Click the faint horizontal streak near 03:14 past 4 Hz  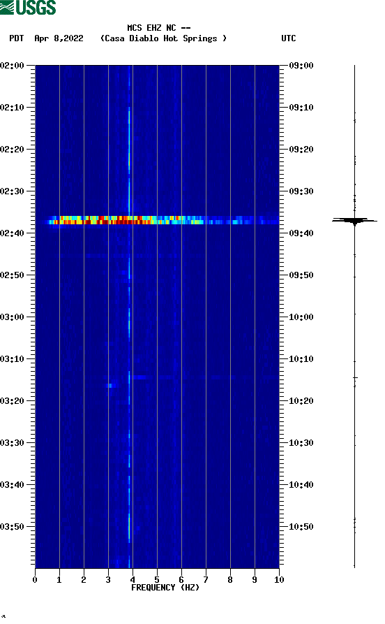pyautogui.click(x=140, y=377)
